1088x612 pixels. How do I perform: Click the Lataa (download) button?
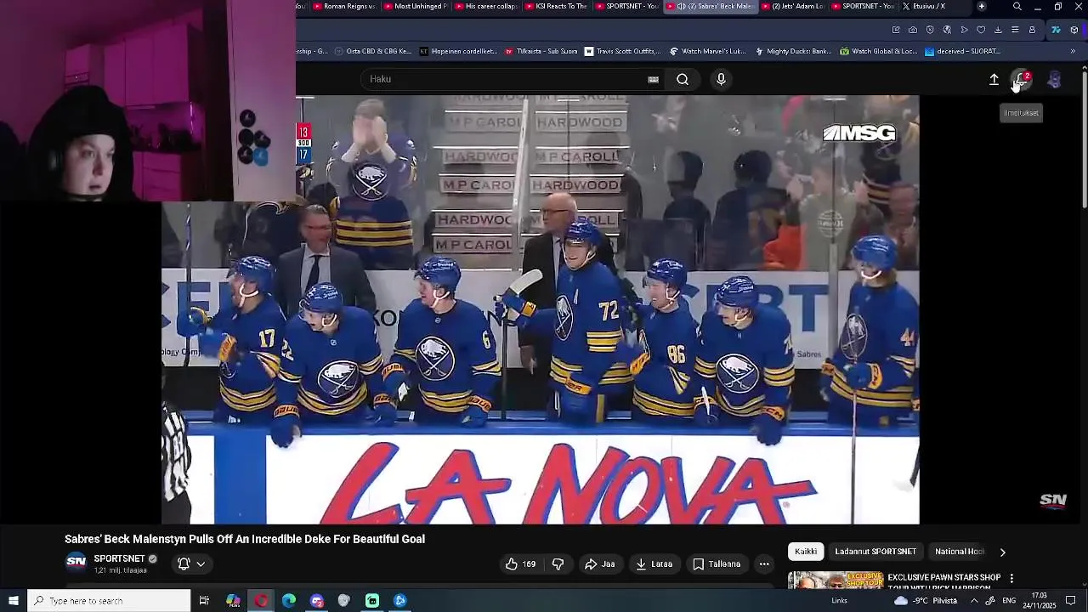click(x=654, y=564)
